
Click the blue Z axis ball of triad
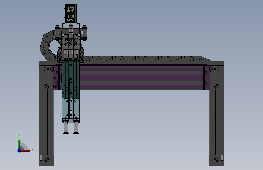point(19,151)
